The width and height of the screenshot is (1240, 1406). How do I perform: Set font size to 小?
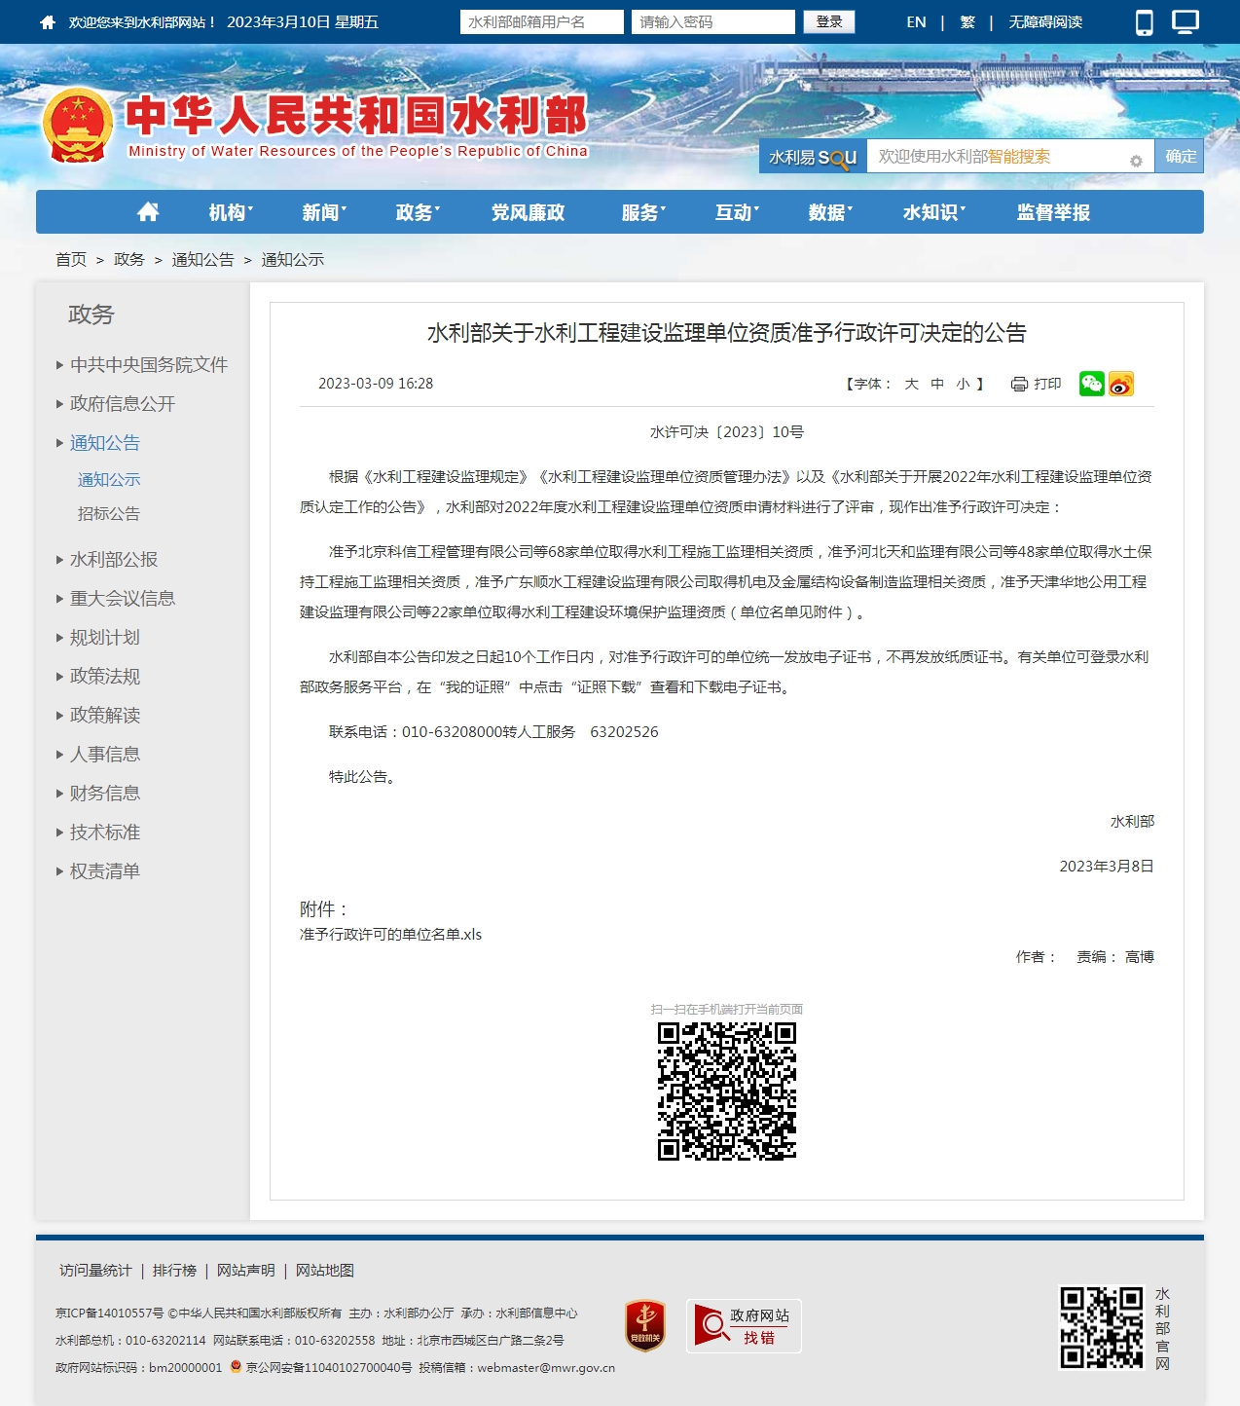tap(963, 384)
